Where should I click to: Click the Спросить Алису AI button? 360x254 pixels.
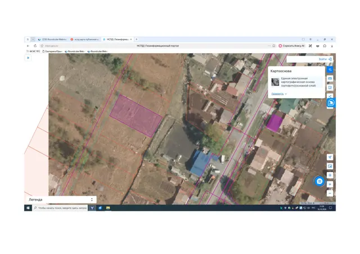click(x=291, y=46)
